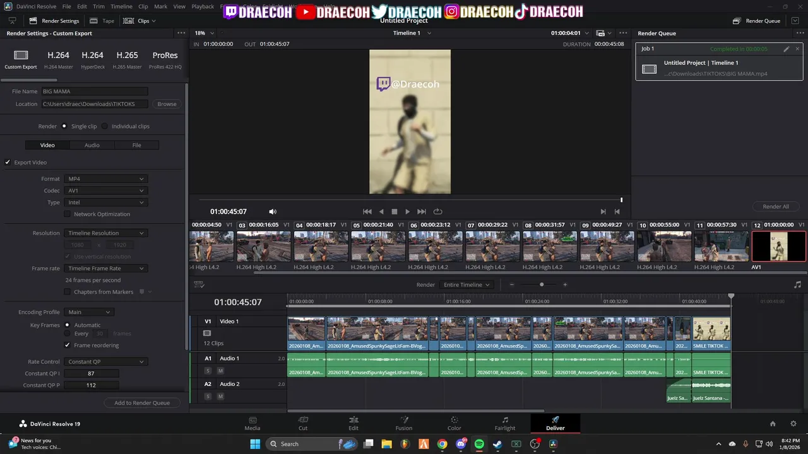Enable the Export Video checkbox
Image resolution: width=808 pixels, height=454 pixels.
point(8,162)
